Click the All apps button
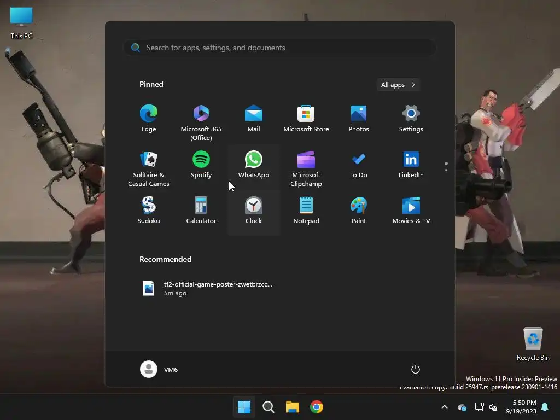Screen dimensions: 560x420 click(x=398, y=85)
